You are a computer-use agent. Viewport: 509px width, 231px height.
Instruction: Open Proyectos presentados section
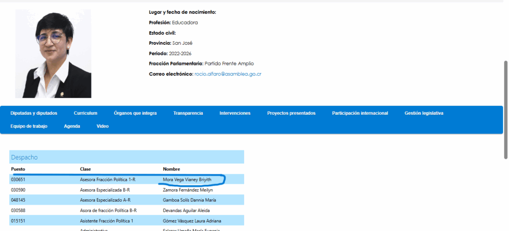click(291, 113)
